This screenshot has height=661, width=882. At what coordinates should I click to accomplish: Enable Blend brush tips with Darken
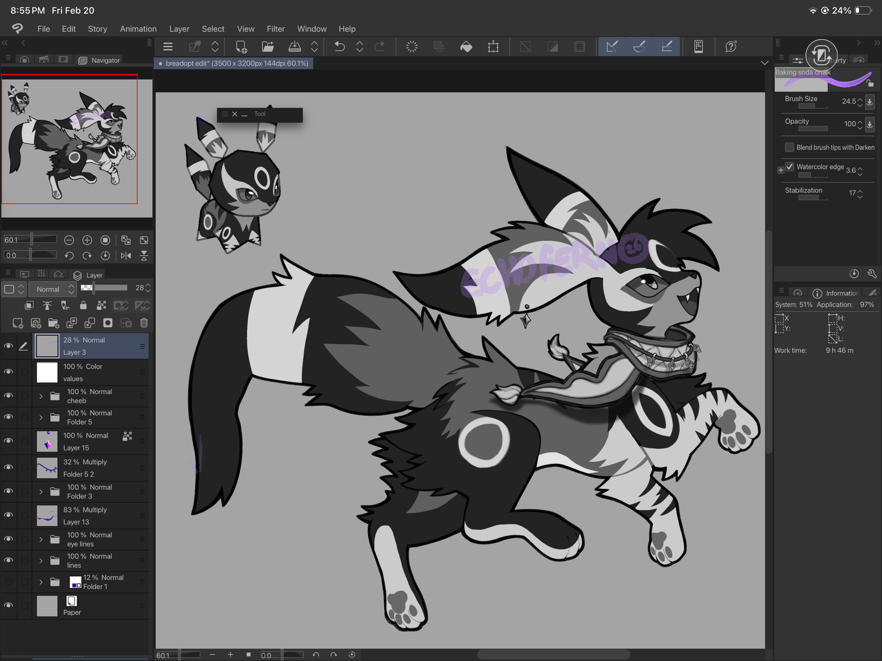tap(789, 147)
